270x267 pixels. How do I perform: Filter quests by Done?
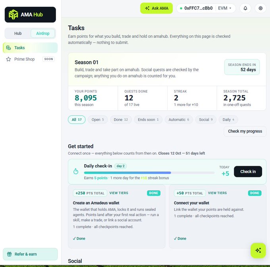121,119
